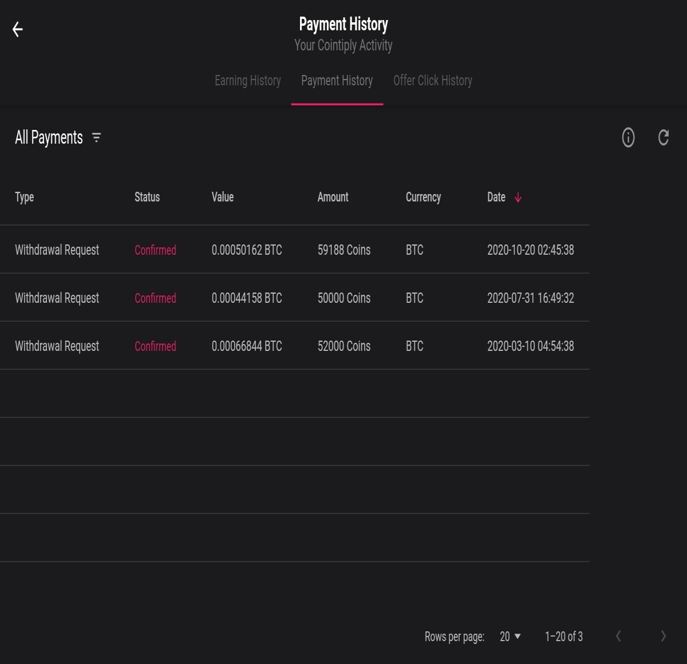Click the 50000 Coins amount
Screen dimensions: 687x664
pyautogui.click(x=344, y=298)
